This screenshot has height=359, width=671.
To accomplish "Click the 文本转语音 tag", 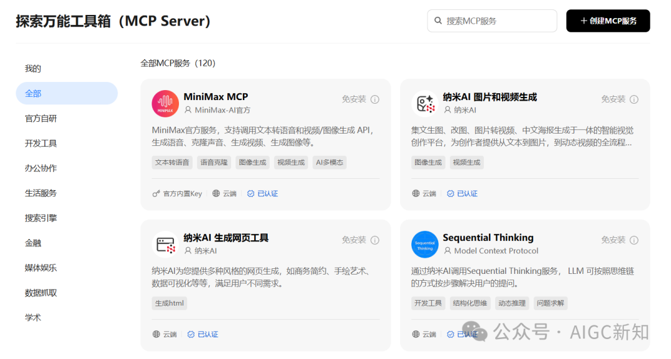I will 172,163.
